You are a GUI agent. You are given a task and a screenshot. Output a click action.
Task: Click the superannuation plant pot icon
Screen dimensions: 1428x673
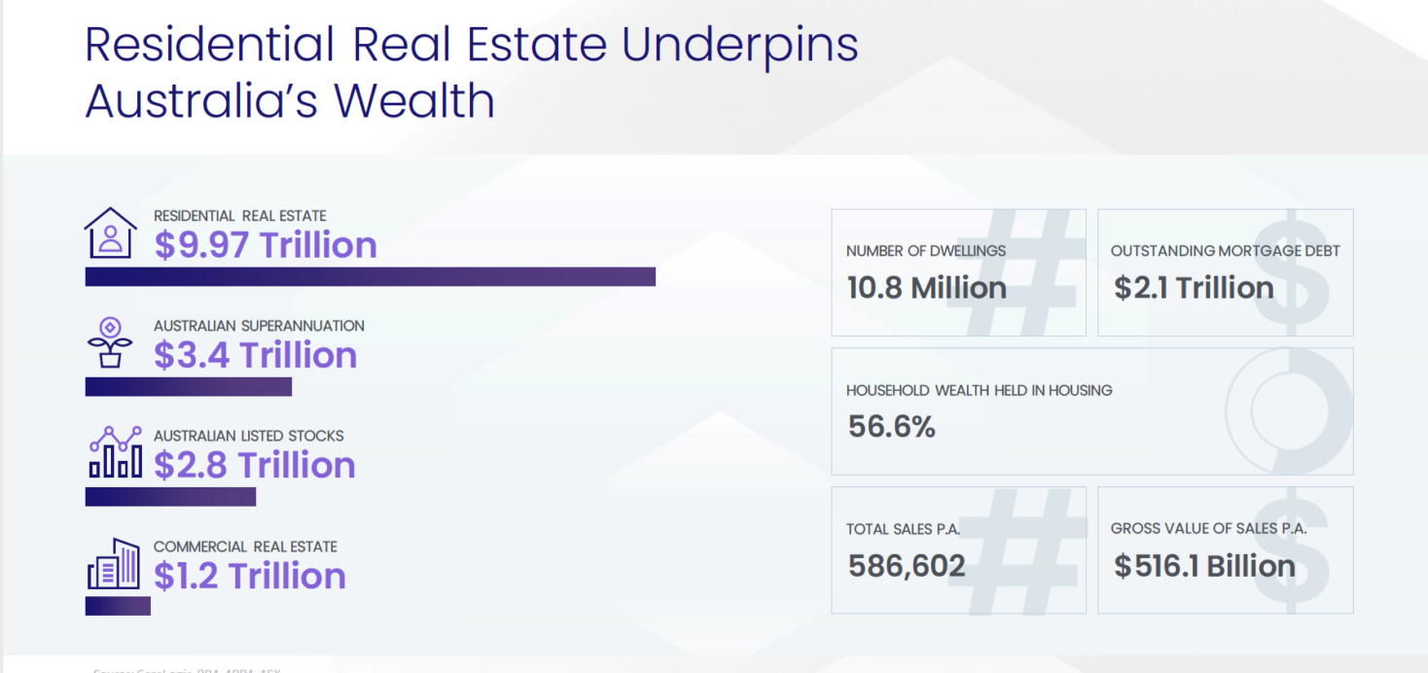pos(110,342)
